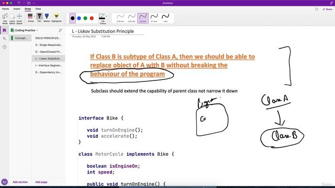Screen dimensions: 335x188
Task: Open the D - Dependency Inversion page
Action: pyautogui.click(x=48, y=72)
